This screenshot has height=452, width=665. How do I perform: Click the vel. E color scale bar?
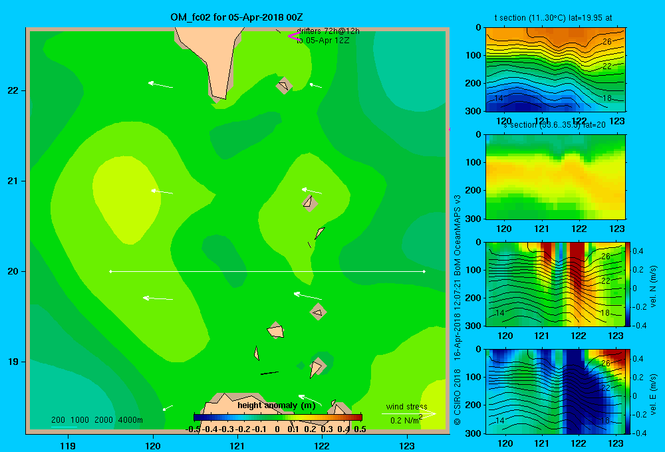click(628, 392)
